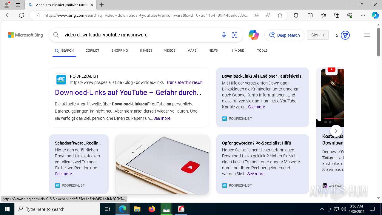Open the Translate page icon
This screenshot has height=215, width=382.
click(256, 15)
